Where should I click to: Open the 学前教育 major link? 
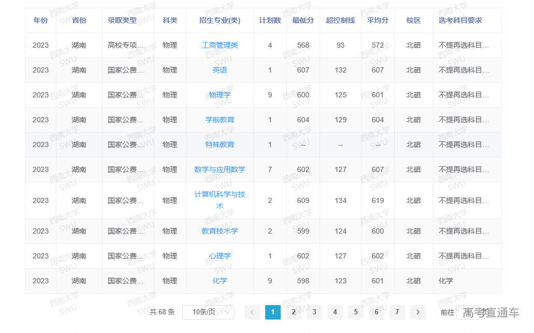[x=220, y=120]
